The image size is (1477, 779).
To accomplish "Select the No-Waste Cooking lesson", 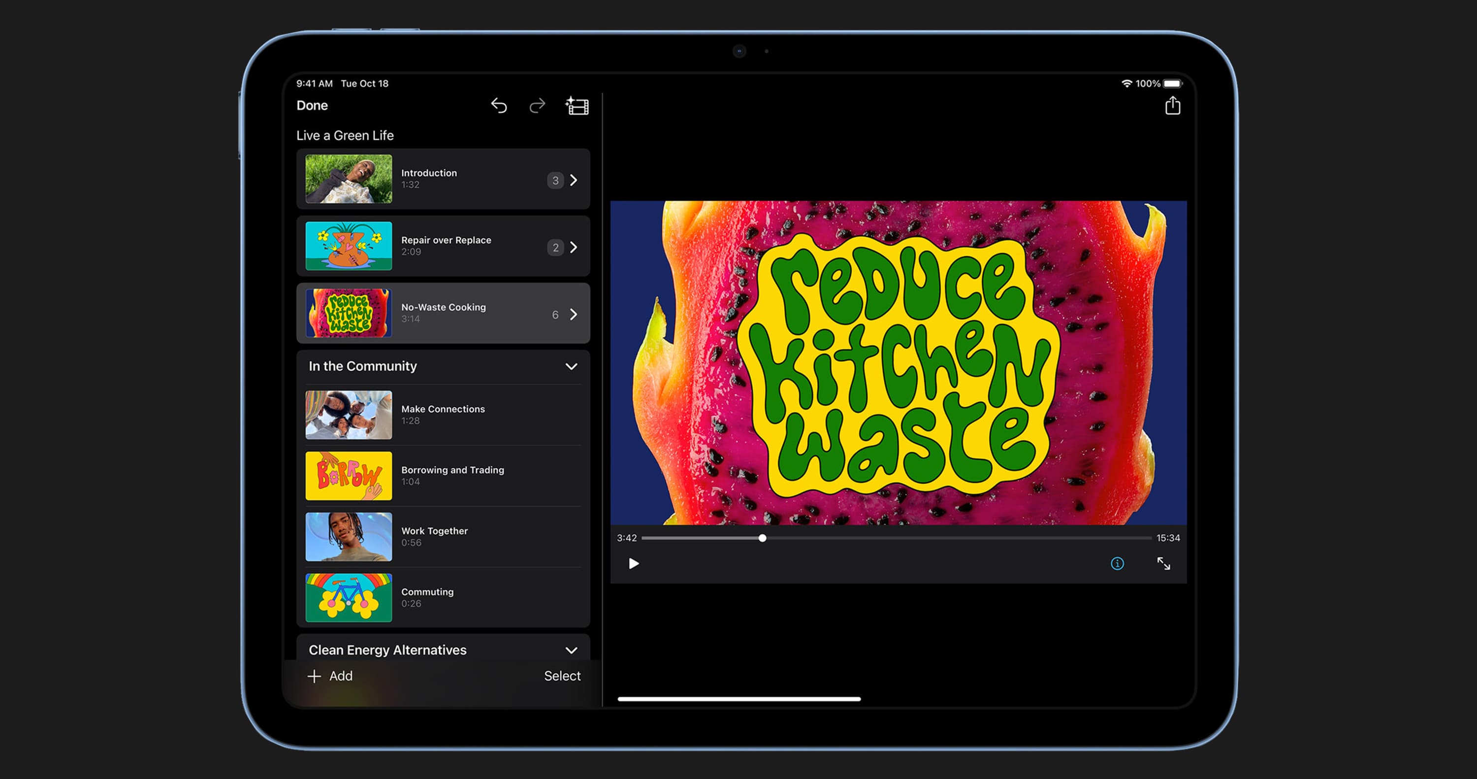I will pos(444,313).
